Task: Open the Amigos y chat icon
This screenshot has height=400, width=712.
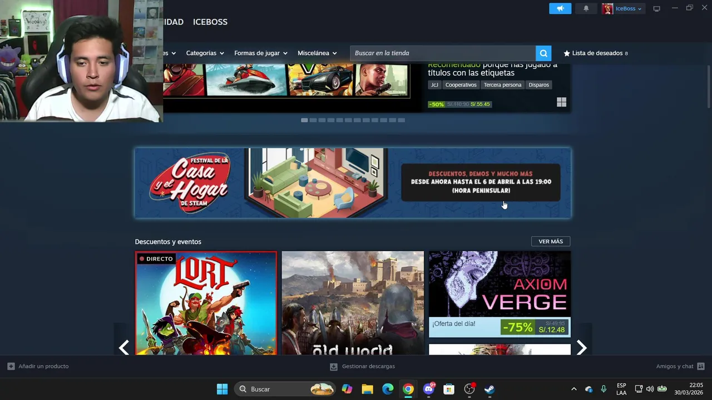Action: tap(701, 366)
